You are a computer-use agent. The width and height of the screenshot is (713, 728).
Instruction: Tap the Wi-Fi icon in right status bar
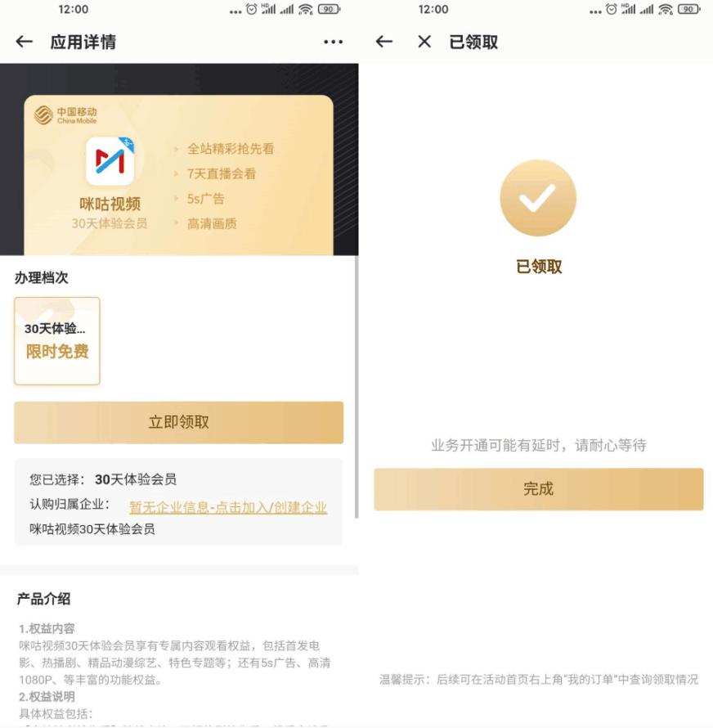click(666, 9)
